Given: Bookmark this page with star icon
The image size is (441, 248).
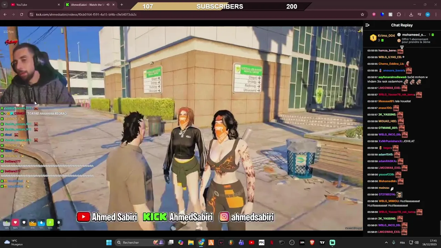Looking at the screenshot, I should point(362,14).
